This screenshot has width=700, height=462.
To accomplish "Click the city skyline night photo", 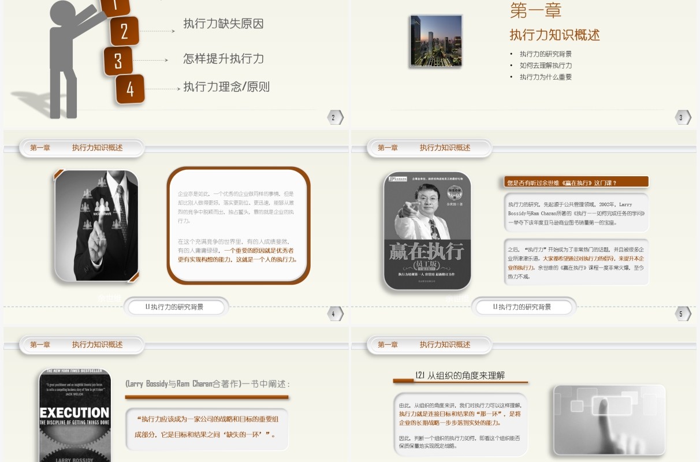I will [x=436, y=41].
